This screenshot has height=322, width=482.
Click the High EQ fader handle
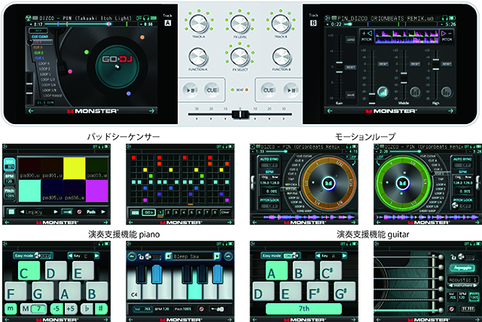[x=436, y=65]
